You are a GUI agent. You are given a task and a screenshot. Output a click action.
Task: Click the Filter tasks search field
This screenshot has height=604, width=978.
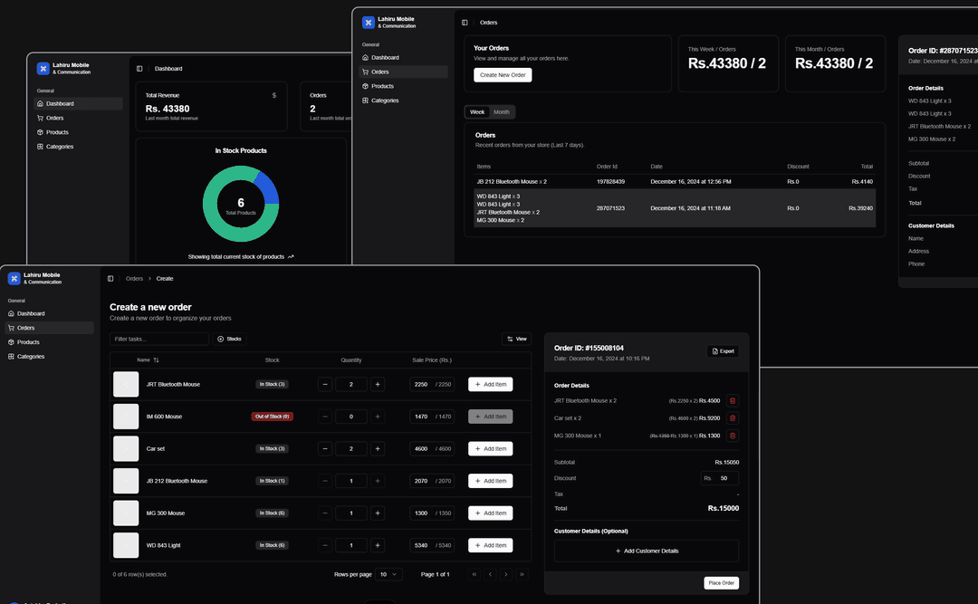click(x=159, y=339)
